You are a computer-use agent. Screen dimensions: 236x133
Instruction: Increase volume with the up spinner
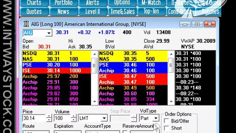[73, 116]
